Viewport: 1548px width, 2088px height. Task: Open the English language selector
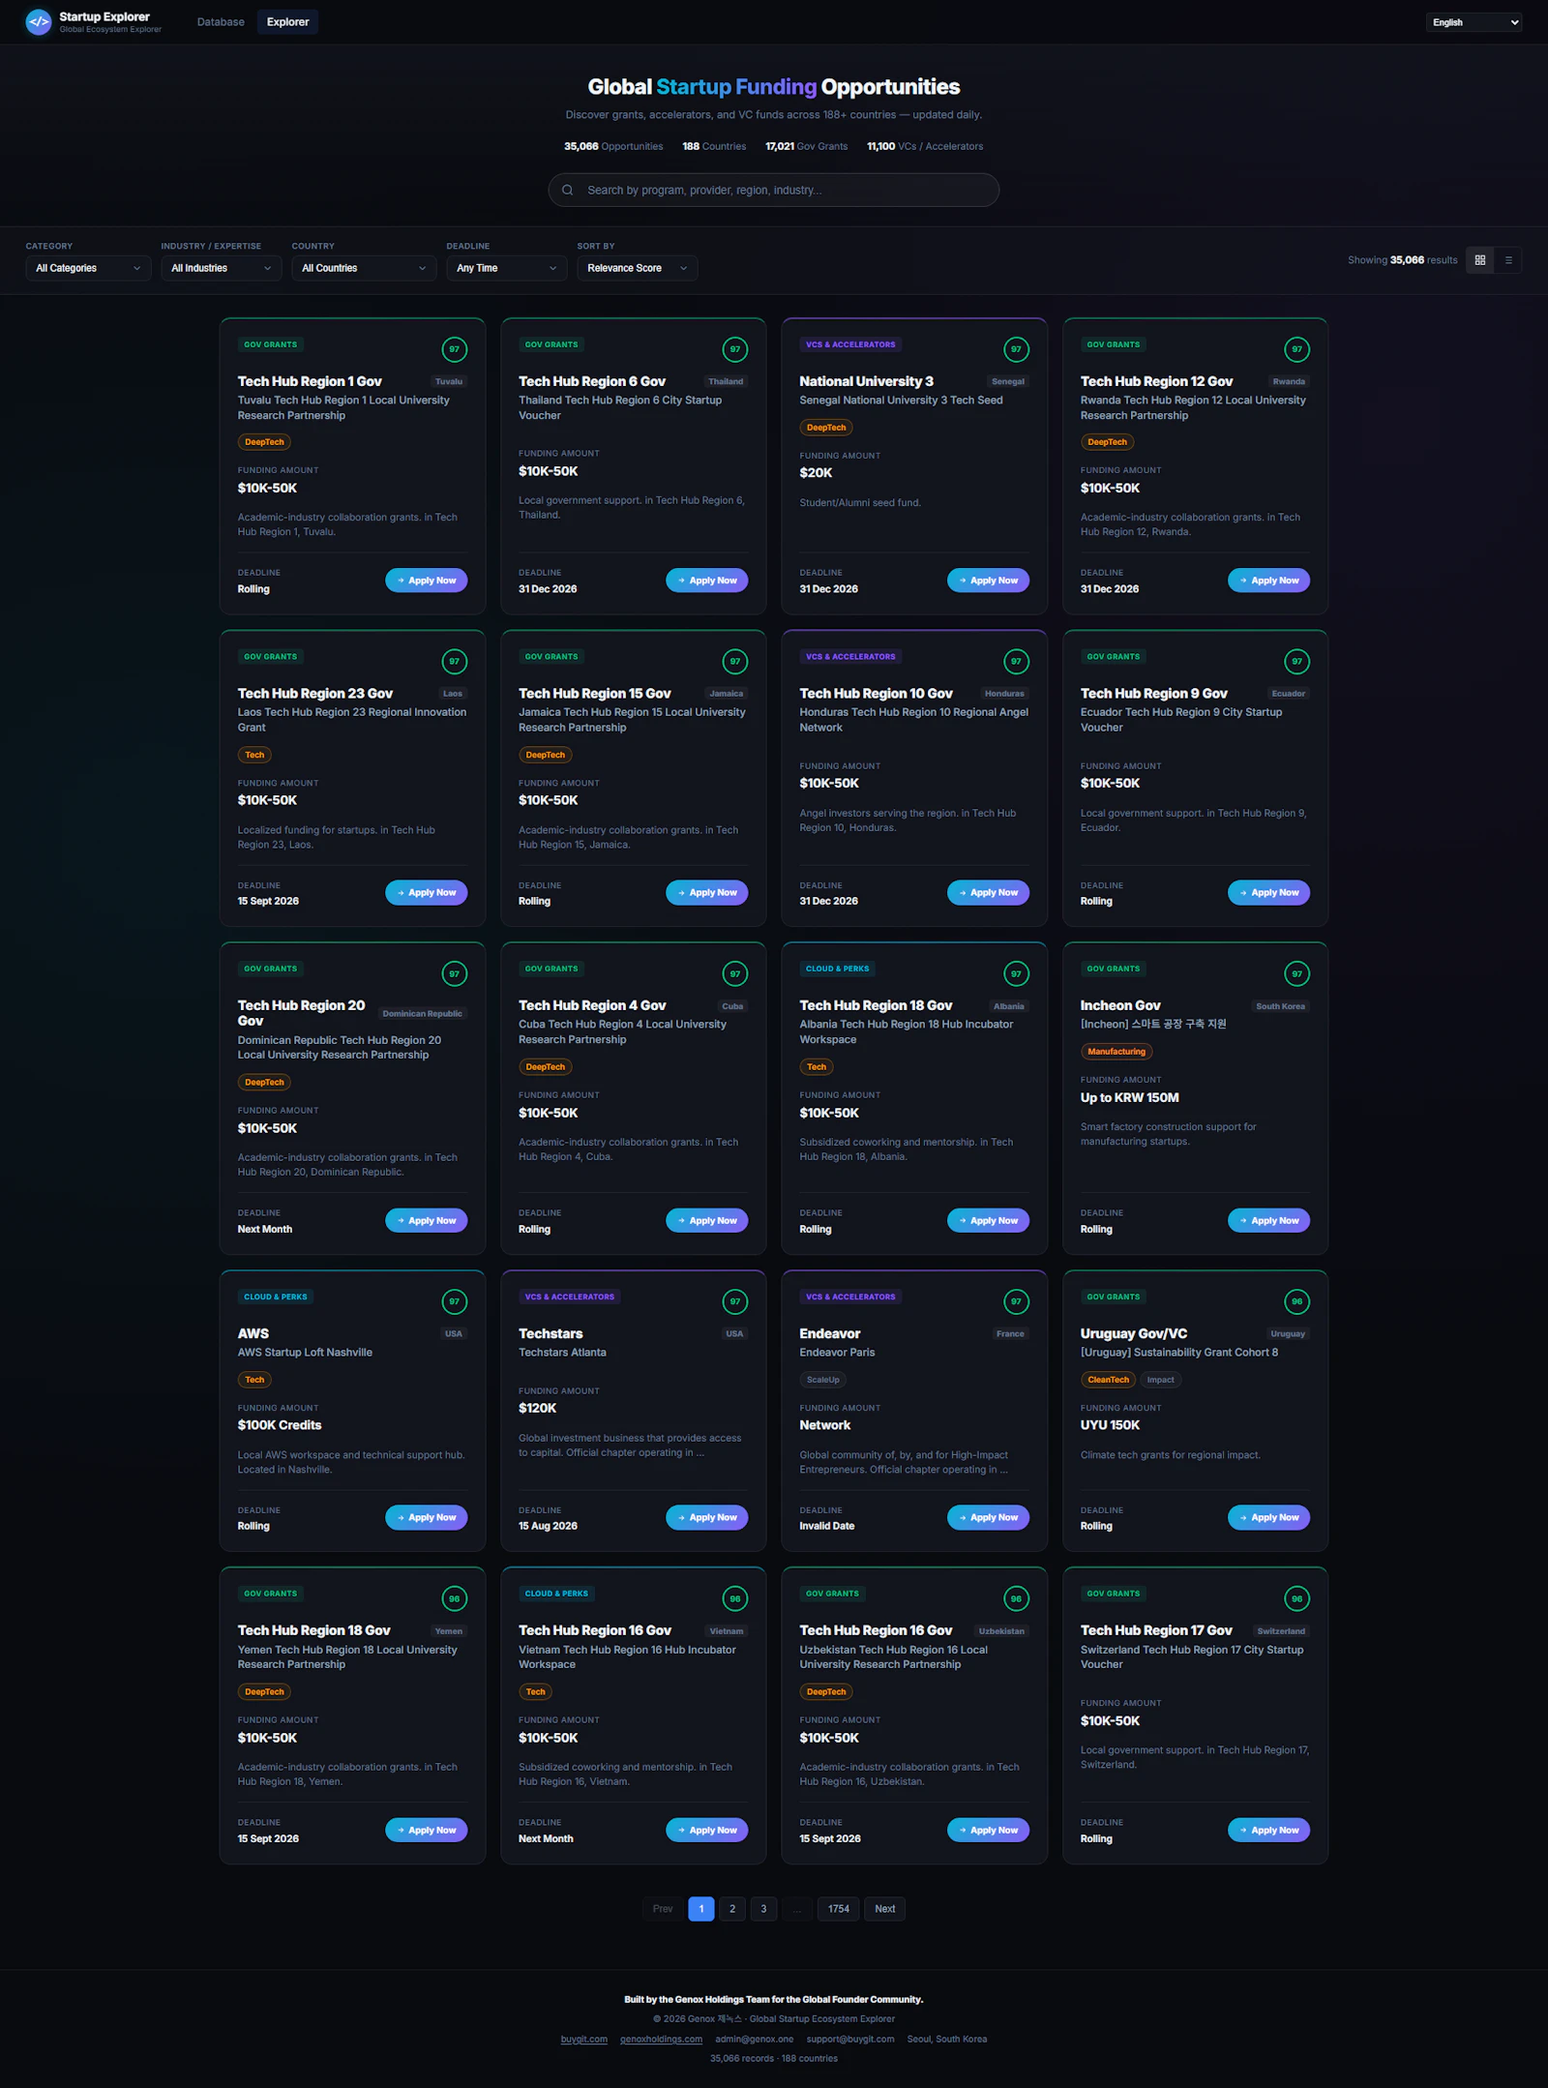pos(1474,22)
